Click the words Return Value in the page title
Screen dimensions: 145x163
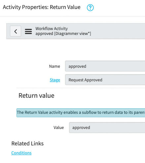65,7
